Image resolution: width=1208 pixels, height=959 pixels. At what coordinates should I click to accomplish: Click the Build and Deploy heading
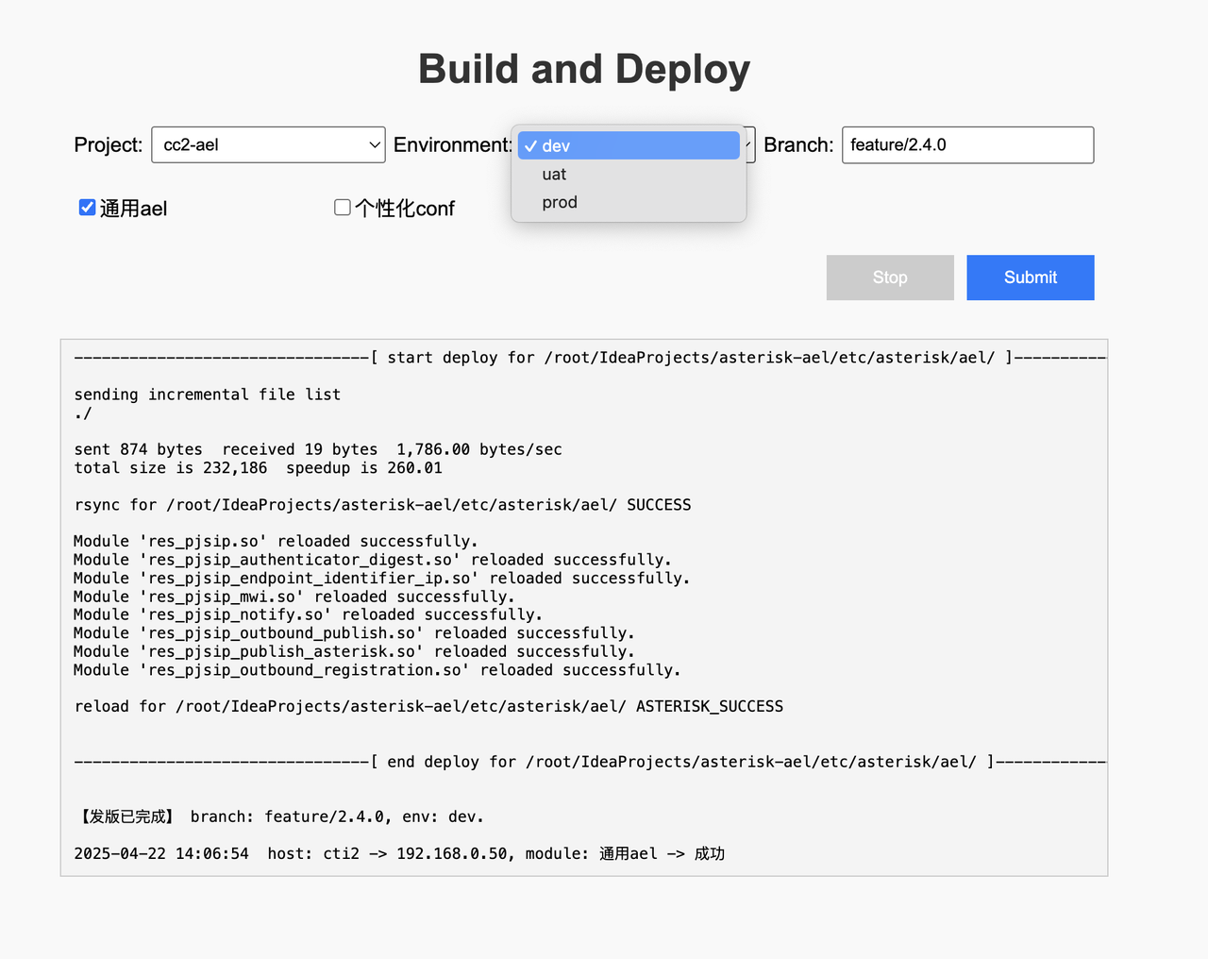click(584, 69)
